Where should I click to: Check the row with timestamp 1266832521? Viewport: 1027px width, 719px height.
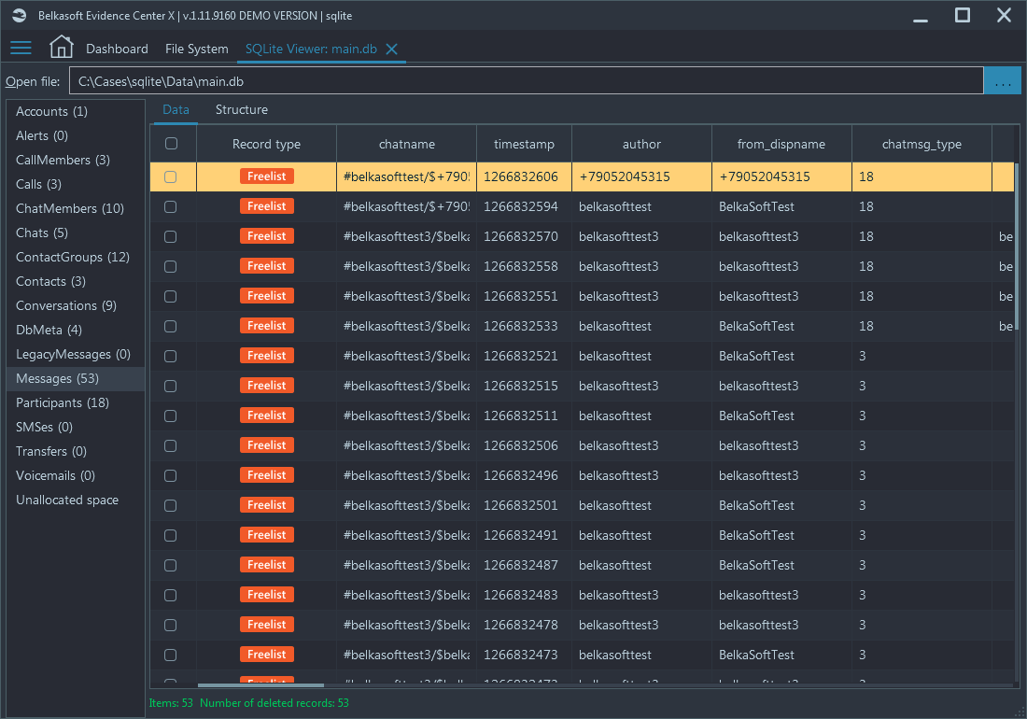point(170,356)
